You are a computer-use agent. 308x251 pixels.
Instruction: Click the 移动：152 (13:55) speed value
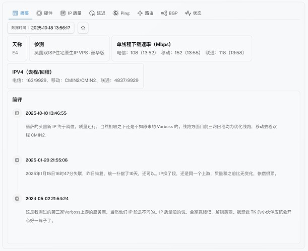[x=180, y=53]
